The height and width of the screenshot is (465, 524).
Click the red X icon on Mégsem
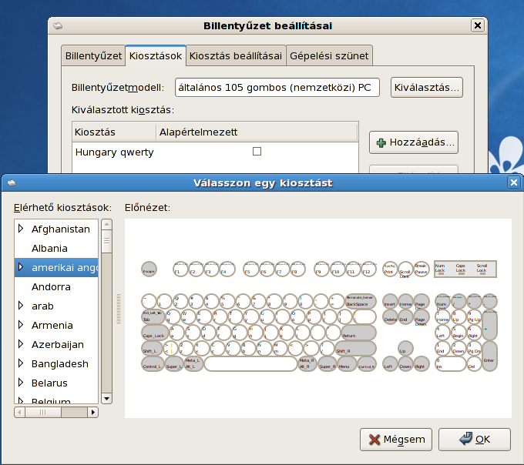(375, 440)
